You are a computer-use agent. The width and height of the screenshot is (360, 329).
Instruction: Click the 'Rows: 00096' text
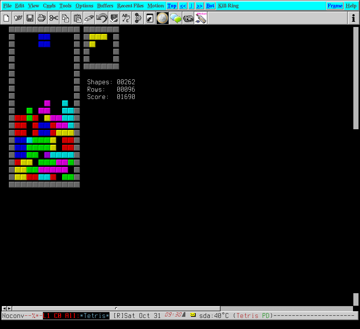click(x=111, y=89)
